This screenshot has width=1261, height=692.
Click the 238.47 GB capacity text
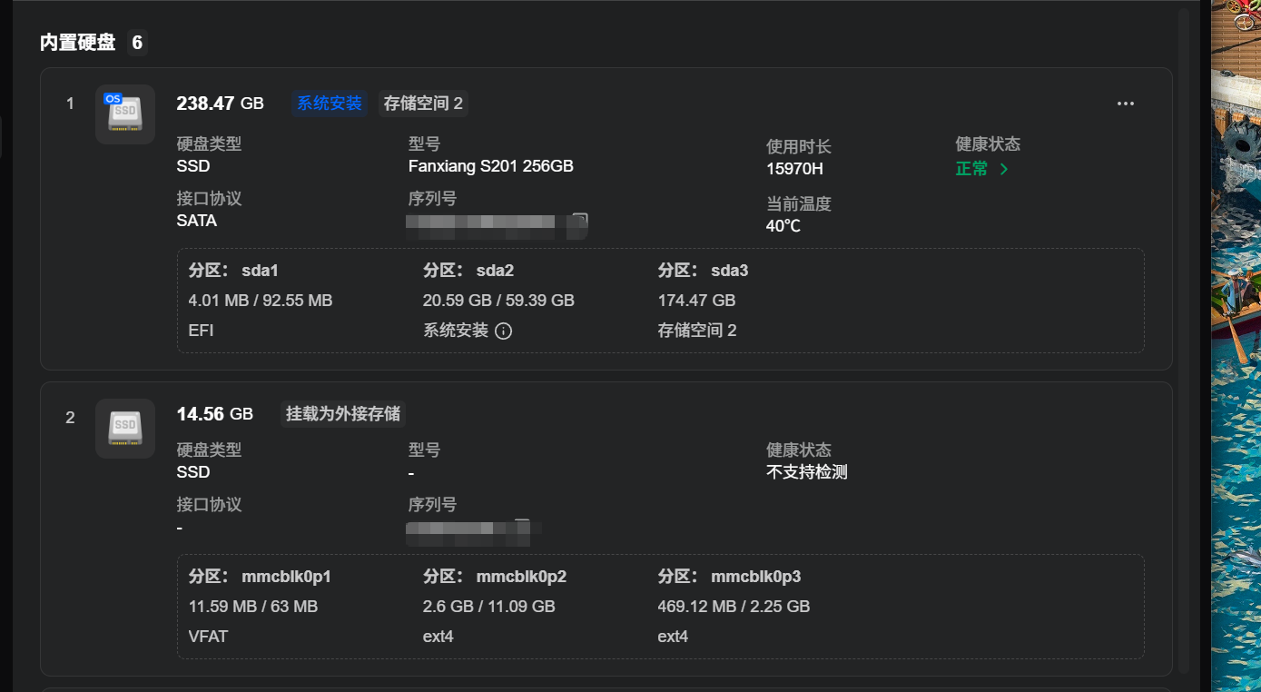tap(220, 104)
